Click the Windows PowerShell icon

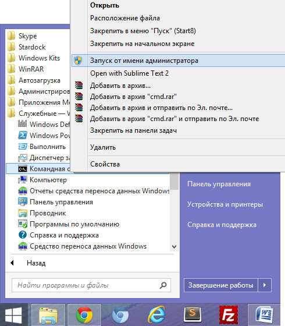pyautogui.click(x=23, y=135)
